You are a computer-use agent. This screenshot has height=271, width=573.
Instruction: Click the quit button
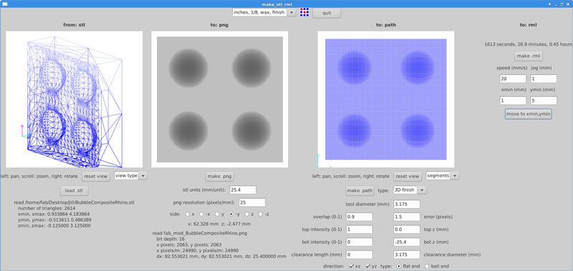click(327, 13)
